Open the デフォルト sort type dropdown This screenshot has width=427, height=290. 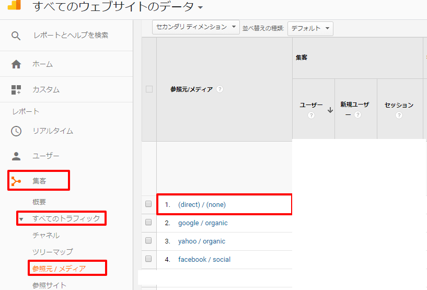click(x=310, y=28)
